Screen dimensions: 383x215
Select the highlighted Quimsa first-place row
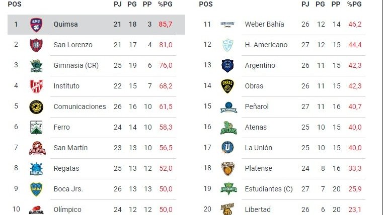tap(96, 25)
